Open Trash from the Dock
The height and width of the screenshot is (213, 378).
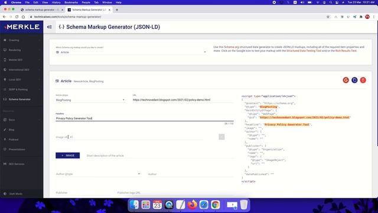tap(244, 205)
